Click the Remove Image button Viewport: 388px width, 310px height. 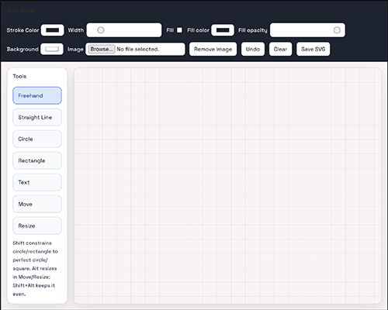click(x=213, y=49)
